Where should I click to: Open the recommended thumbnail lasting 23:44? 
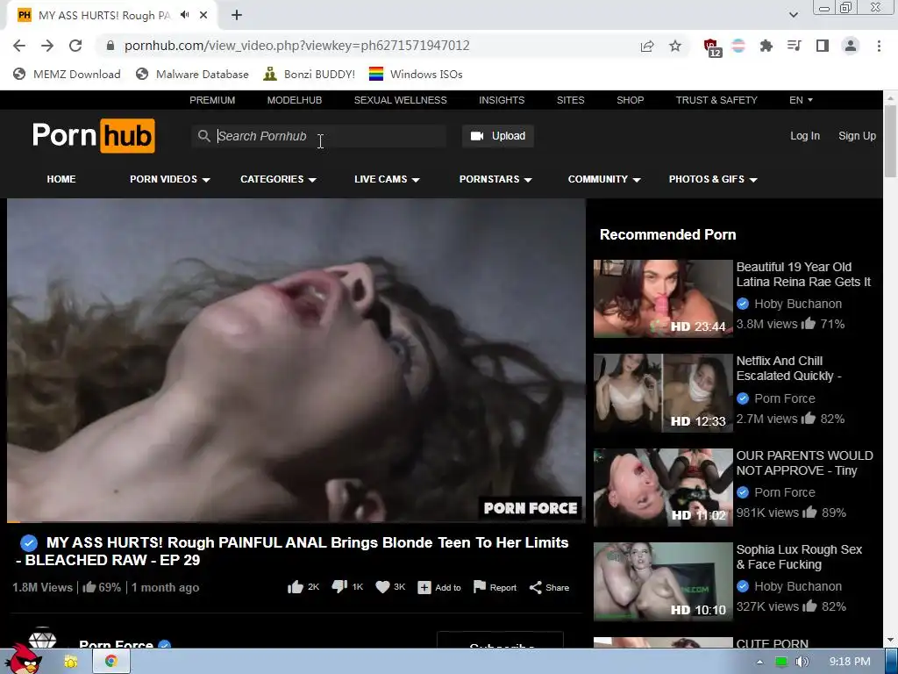pyautogui.click(x=663, y=298)
